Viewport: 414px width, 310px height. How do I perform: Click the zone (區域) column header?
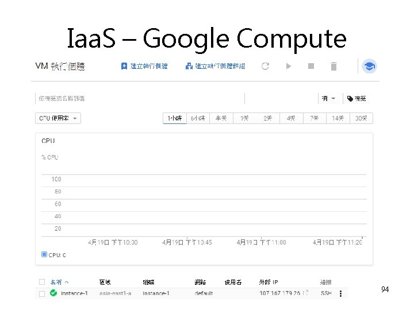click(105, 282)
